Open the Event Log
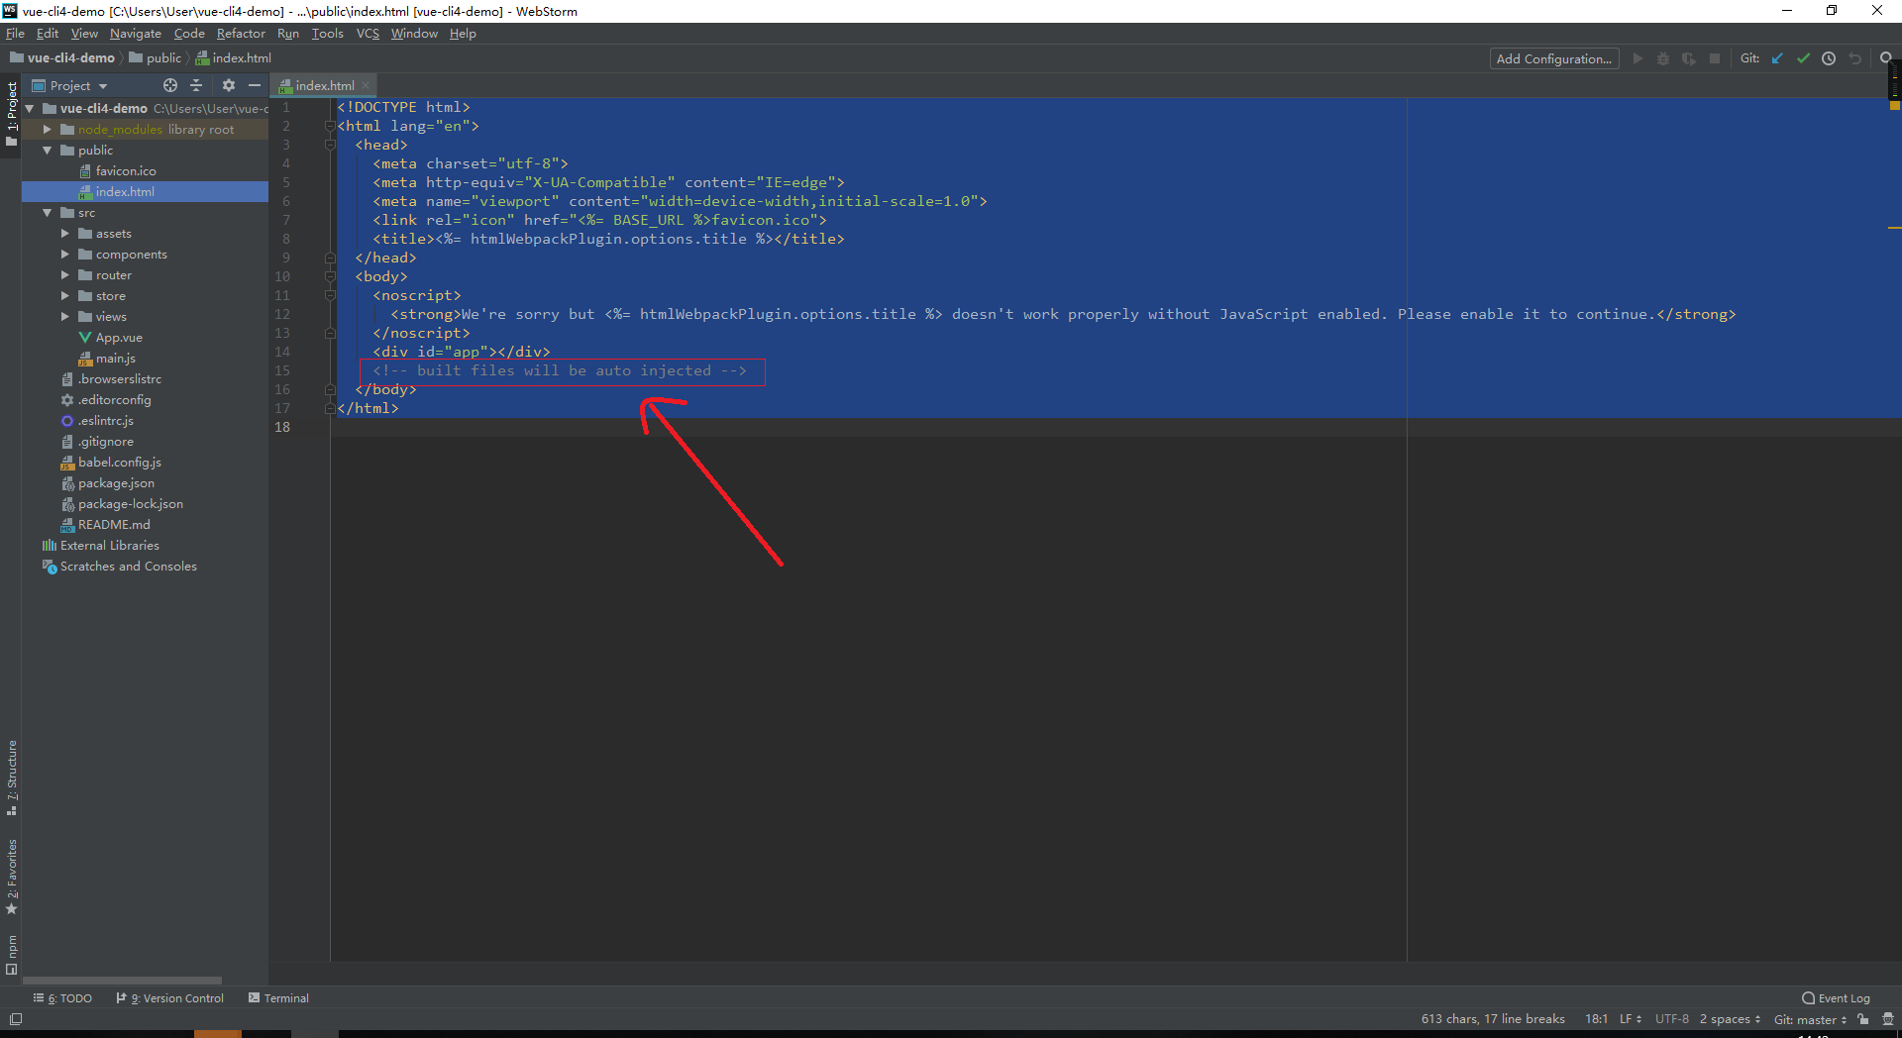This screenshot has width=1902, height=1038. pos(1836,998)
